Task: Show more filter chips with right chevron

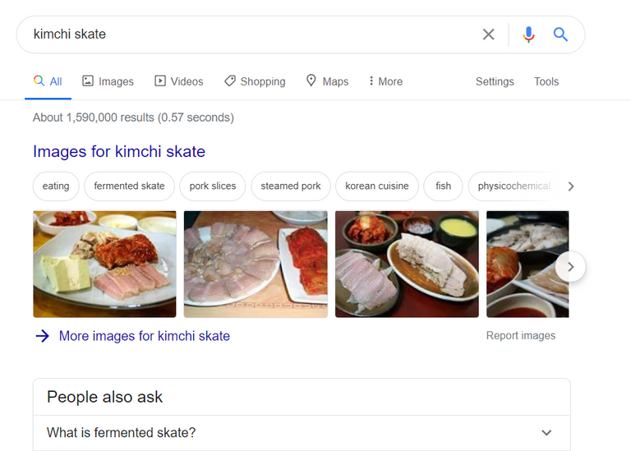Action: click(x=571, y=186)
